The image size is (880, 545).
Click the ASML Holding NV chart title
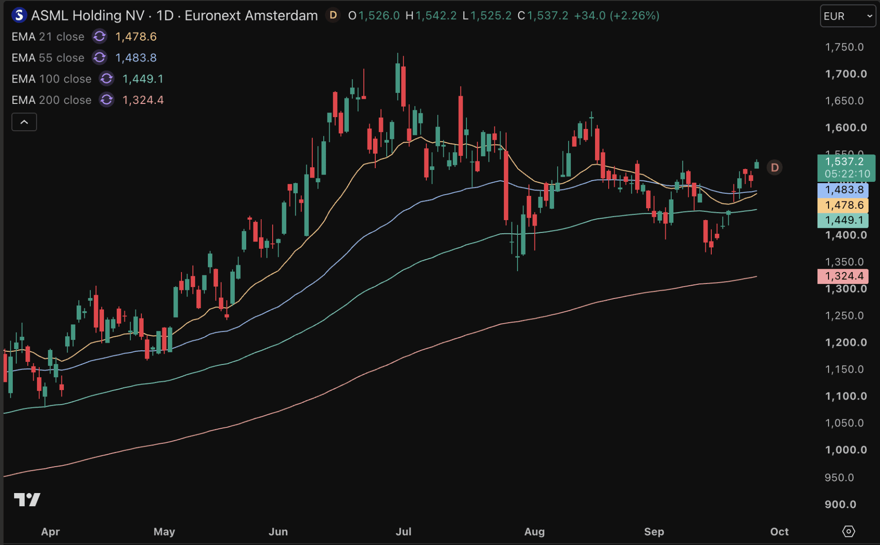click(174, 15)
